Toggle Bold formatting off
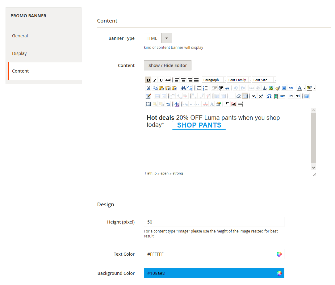Image resolution: width=335 pixels, height=285 pixels. tap(148, 80)
